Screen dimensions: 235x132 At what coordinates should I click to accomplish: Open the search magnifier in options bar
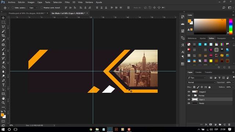coord(224,8)
